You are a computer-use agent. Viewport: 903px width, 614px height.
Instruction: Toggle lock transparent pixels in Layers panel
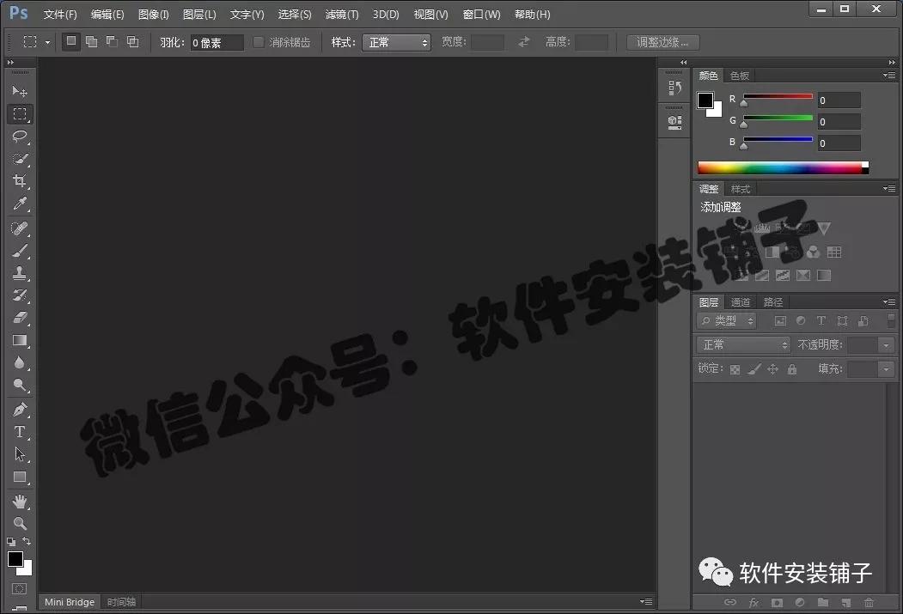coord(735,368)
